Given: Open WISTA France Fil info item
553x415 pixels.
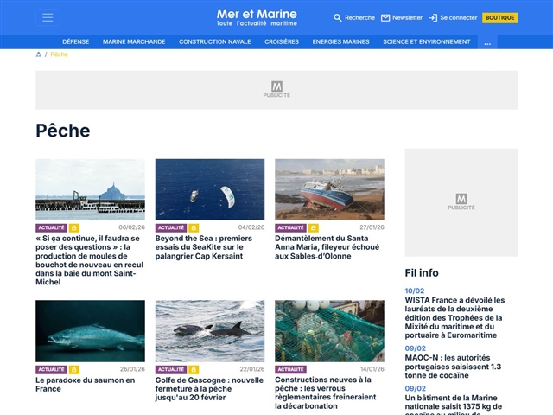Looking at the screenshot, I should coord(454,317).
